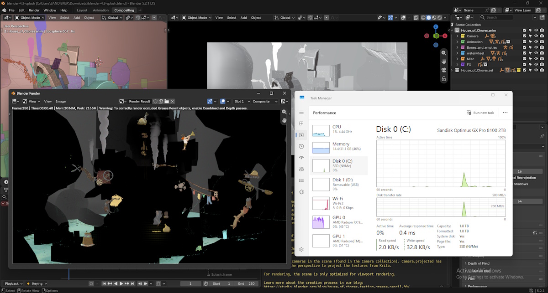Create new collection icon in Outliner

click(x=542, y=17)
